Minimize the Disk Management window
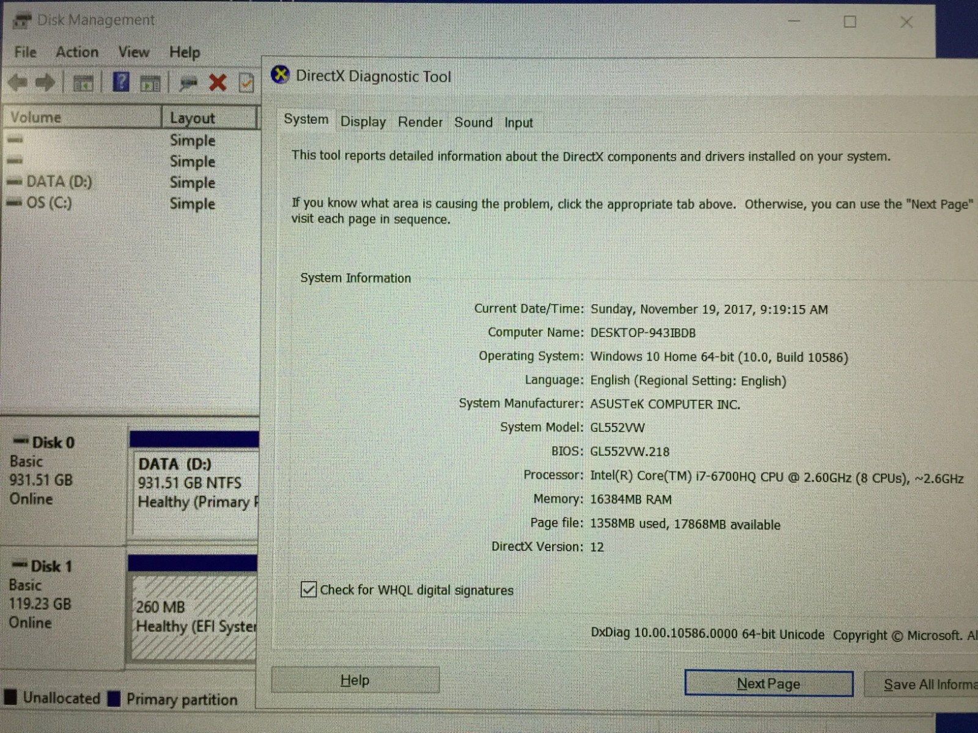 (x=794, y=21)
